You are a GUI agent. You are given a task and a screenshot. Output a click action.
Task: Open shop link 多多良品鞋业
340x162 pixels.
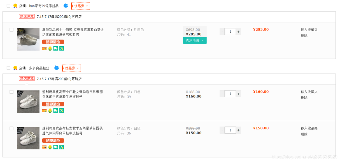click(x=39, y=68)
